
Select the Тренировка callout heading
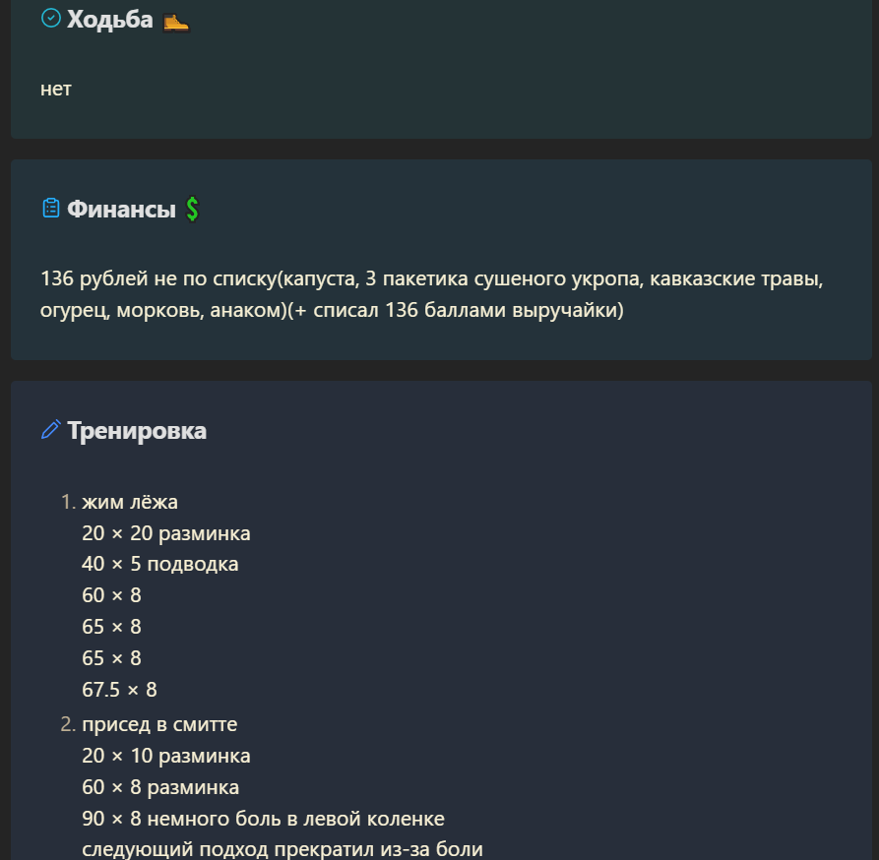pos(137,431)
